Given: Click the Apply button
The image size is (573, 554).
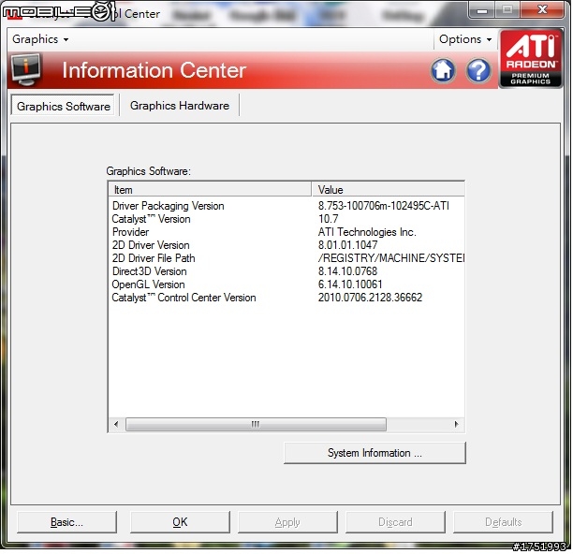Looking at the screenshot, I should [287, 522].
